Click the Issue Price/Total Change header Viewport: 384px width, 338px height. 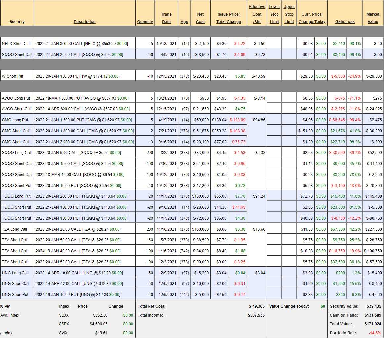229,18
